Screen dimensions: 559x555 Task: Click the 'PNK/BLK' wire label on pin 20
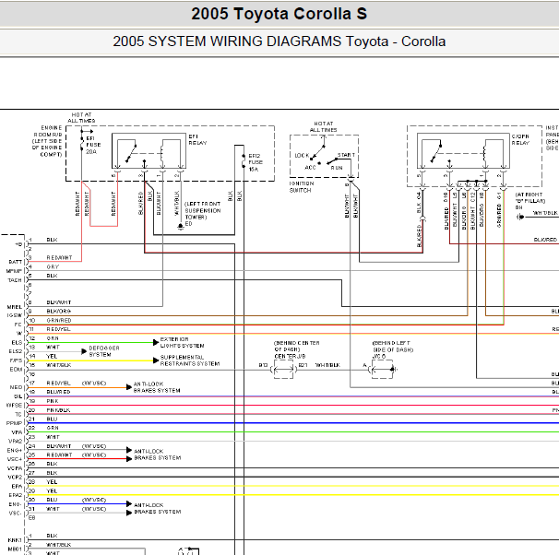point(58,410)
